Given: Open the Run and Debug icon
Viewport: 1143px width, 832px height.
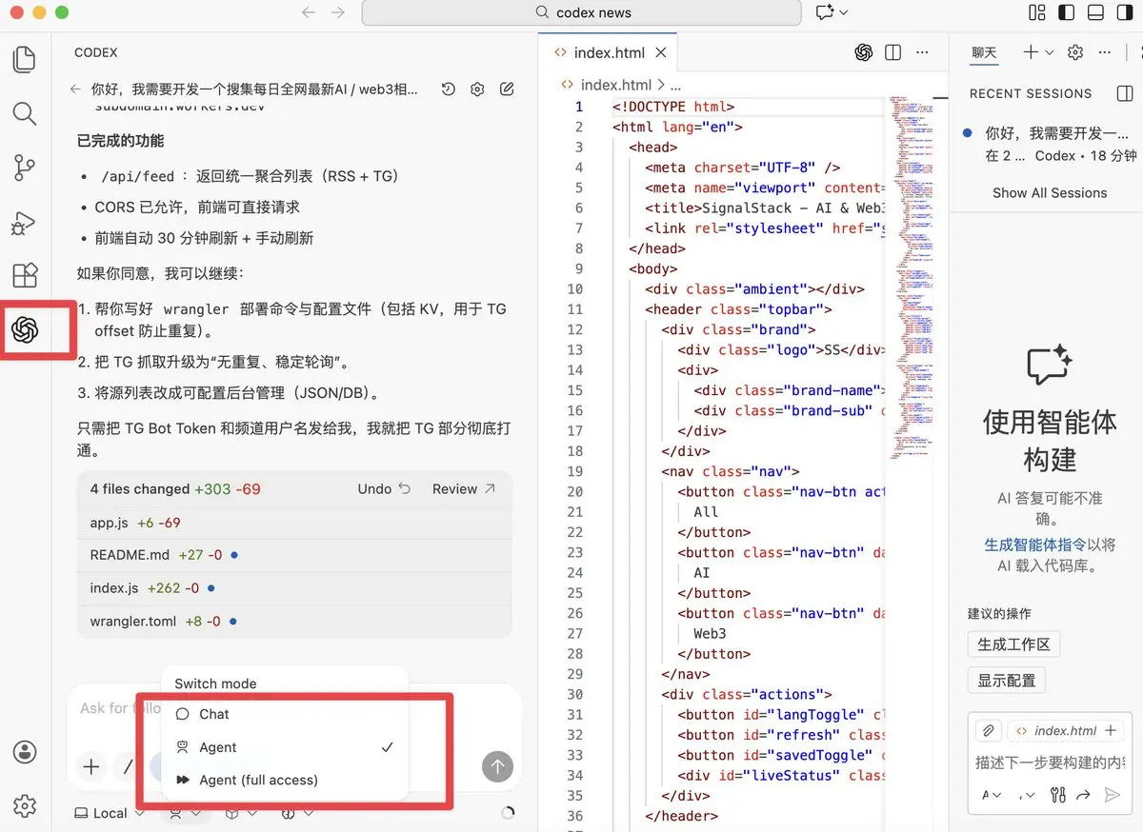Looking at the screenshot, I should (25, 223).
